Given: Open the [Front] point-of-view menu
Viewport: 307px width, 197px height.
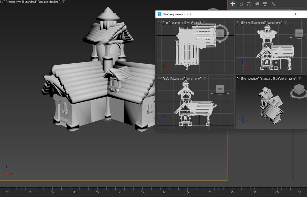Looking at the screenshot, I should coord(247,23).
